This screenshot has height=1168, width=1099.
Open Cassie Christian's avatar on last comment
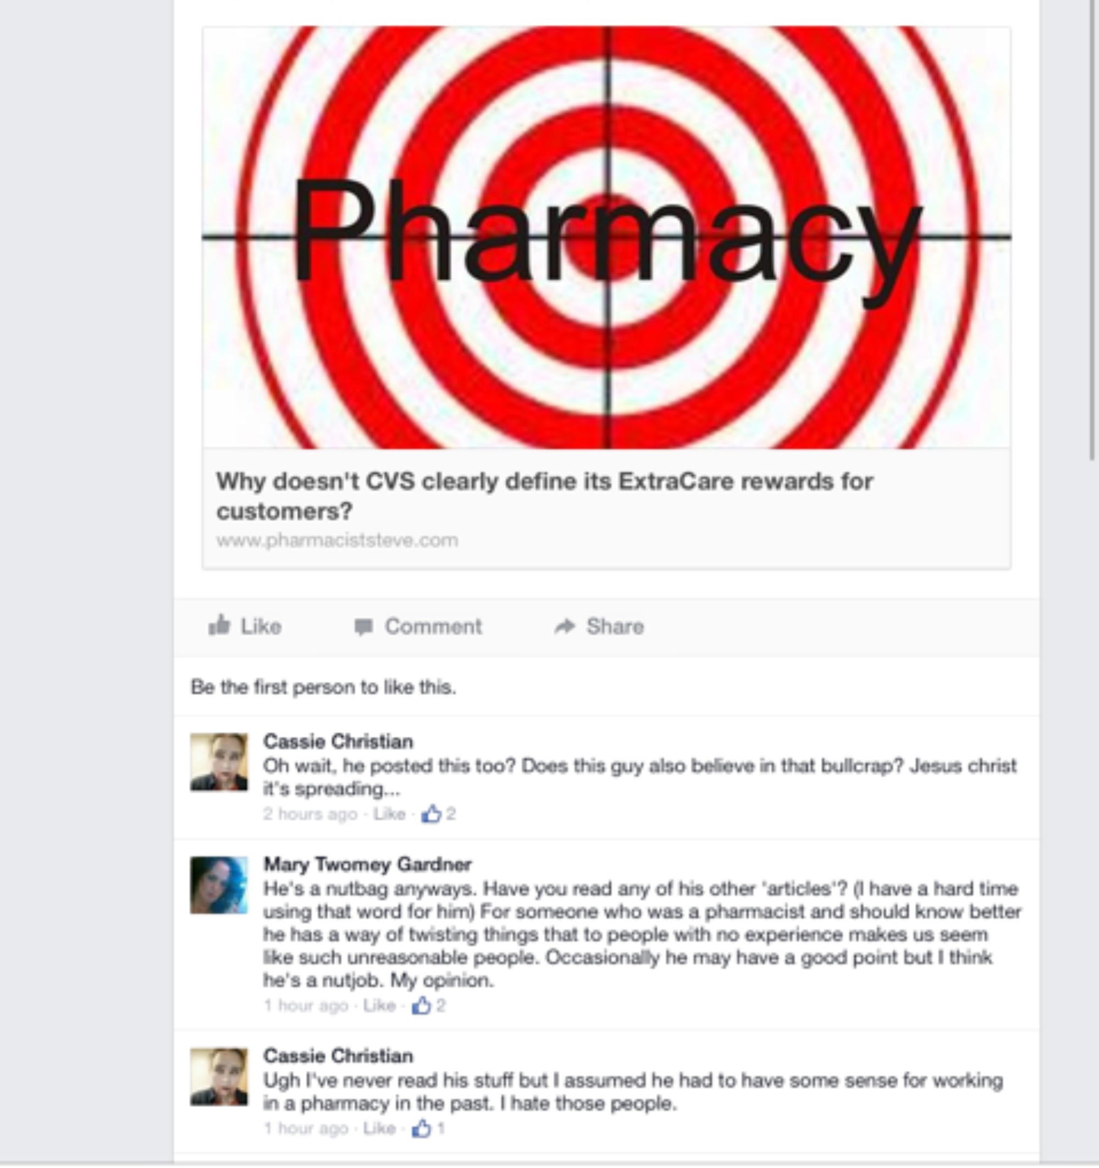pyautogui.click(x=219, y=1076)
